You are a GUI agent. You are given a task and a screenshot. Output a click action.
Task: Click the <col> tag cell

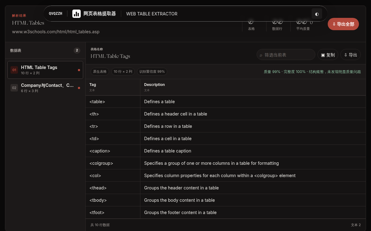click(113, 176)
